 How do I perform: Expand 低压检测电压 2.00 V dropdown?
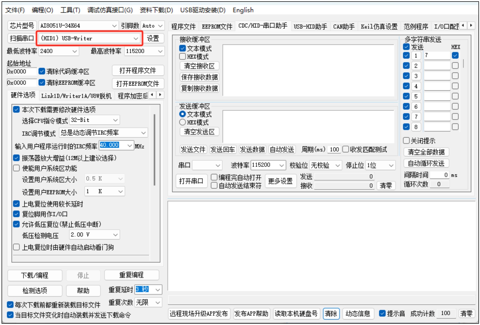click(116, 235)
